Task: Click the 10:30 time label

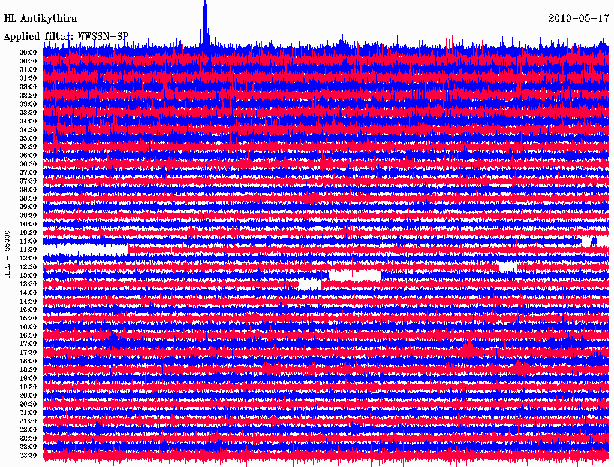Action: pos(28,233)
